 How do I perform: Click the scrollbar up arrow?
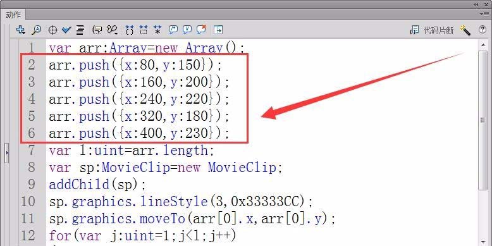point(483,46)
